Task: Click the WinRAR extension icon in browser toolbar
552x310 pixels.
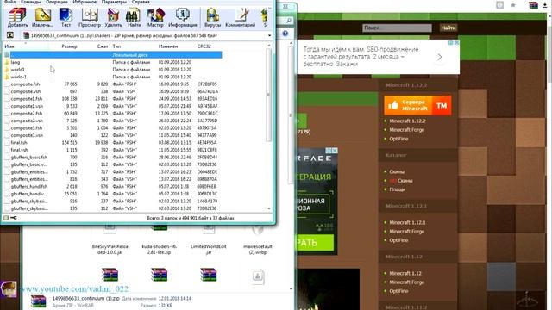Action: click(533, 5)
